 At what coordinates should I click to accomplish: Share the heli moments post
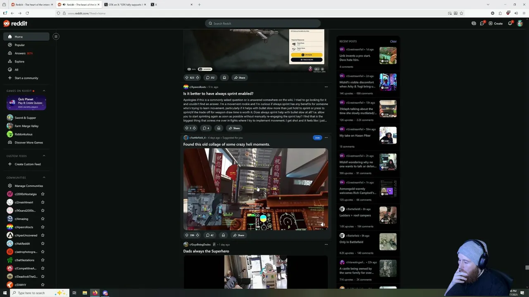238,235
